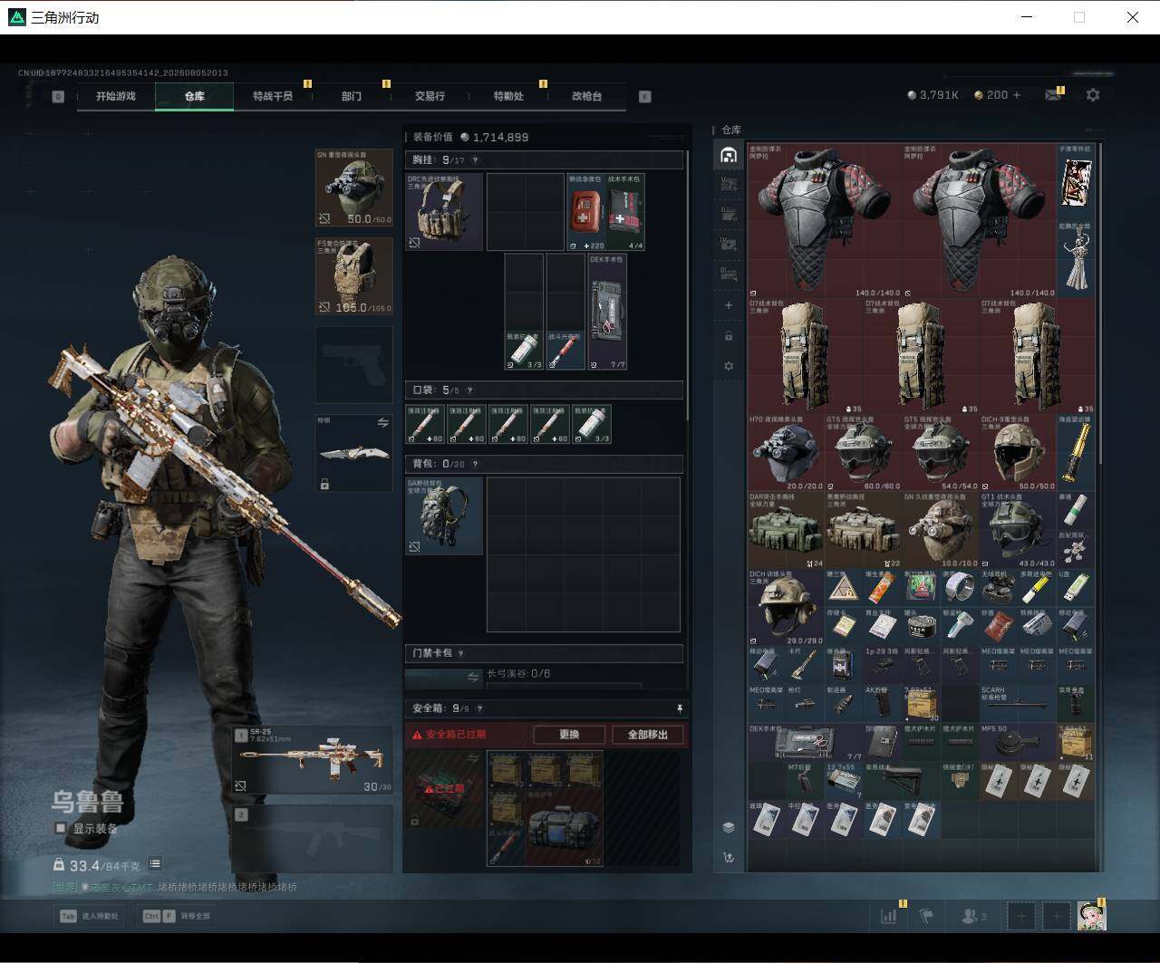Click the 长弓溪谷: 0/6 keycard entry
The image size is (1160, 963).
click(518, 674)
